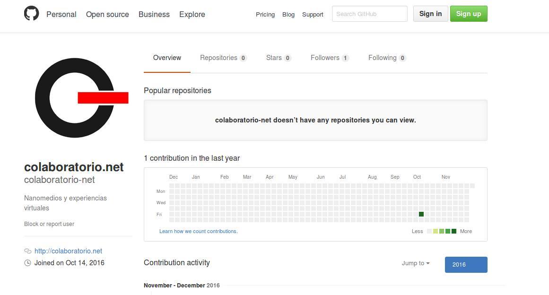The width and height of the screenshot is (549, 295).
Task: Open the Followers tab
Action: 330,58
